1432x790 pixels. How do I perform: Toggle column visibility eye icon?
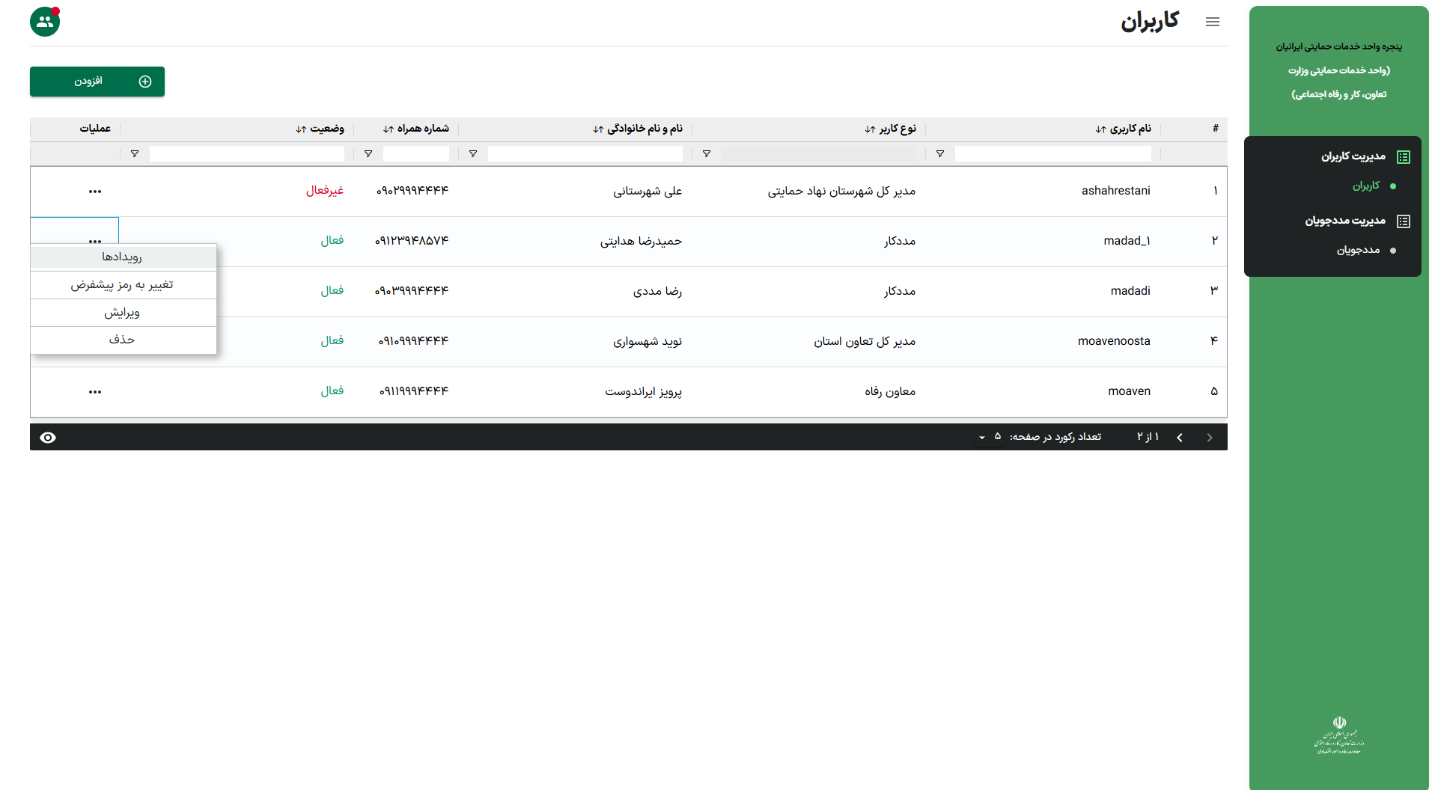coord(48,438)
